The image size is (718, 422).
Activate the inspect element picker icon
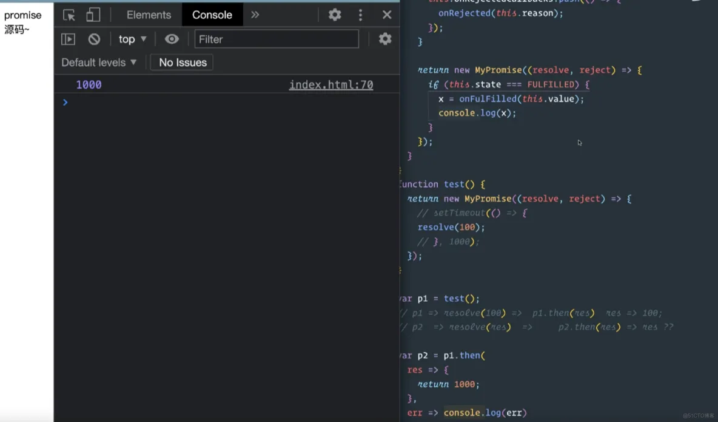[x=69, y=15]
